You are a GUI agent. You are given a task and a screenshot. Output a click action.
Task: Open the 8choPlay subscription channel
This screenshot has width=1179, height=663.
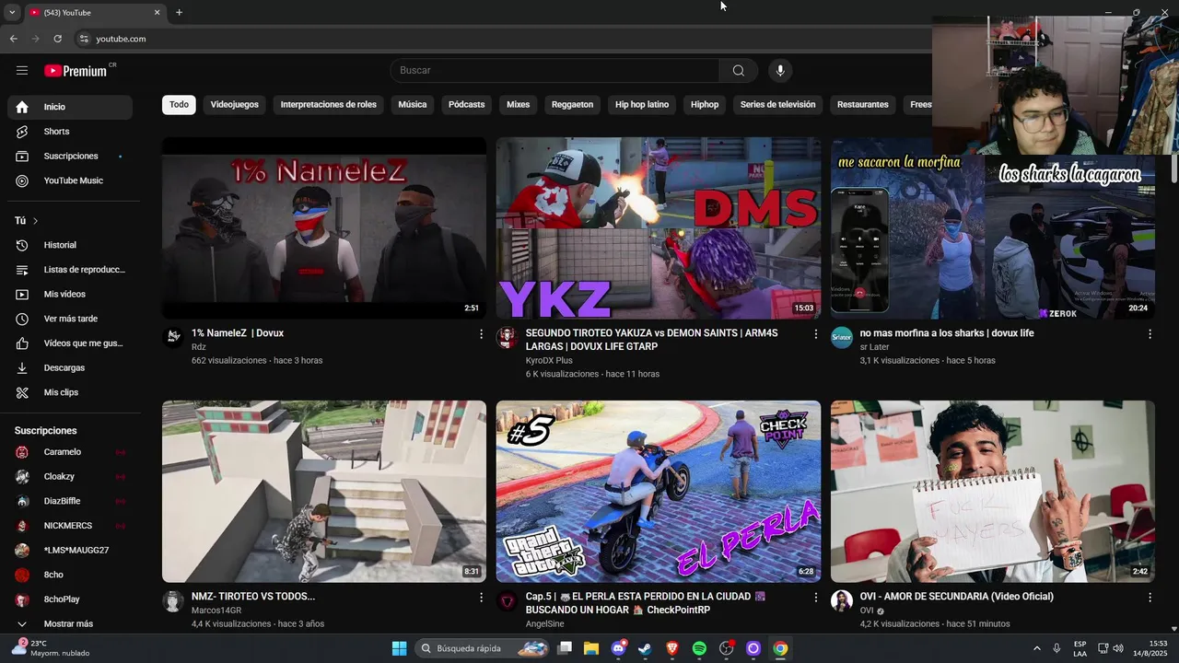click(70, 599)
